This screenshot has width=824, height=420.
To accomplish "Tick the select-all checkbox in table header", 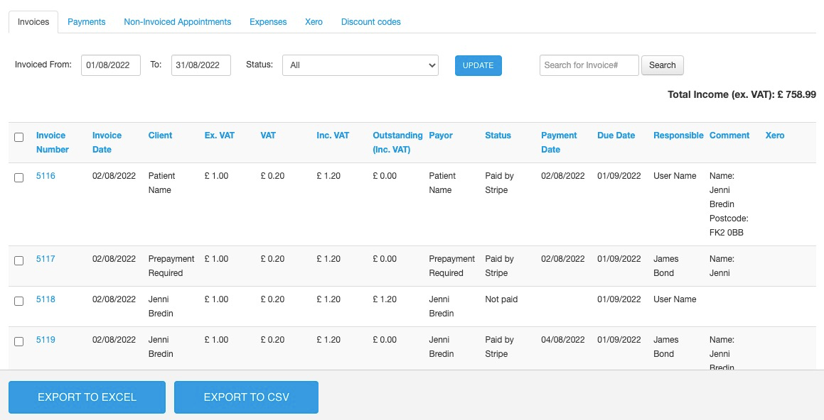I will pyautogui.click(x=19, y=138).
